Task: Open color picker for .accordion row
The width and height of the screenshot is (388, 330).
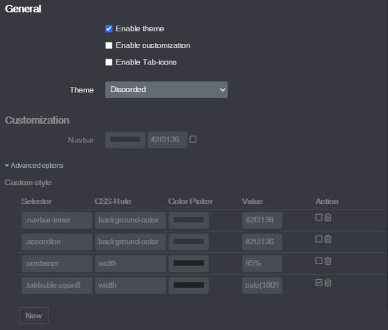Action: coord(188,242)
